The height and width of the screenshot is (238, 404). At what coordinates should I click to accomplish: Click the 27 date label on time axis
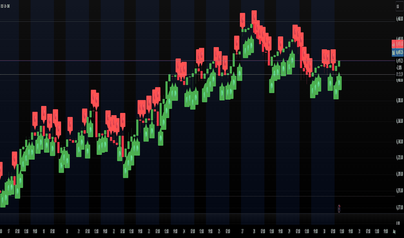(242, 232)
